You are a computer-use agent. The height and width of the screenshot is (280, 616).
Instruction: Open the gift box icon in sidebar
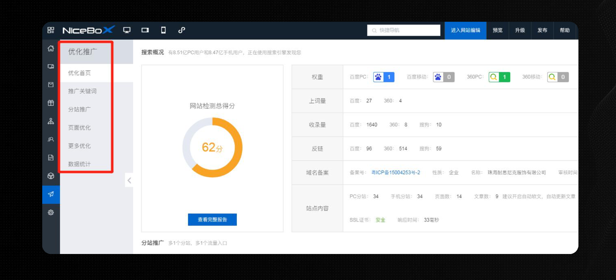pyautogui.click(x=51, y=103)
